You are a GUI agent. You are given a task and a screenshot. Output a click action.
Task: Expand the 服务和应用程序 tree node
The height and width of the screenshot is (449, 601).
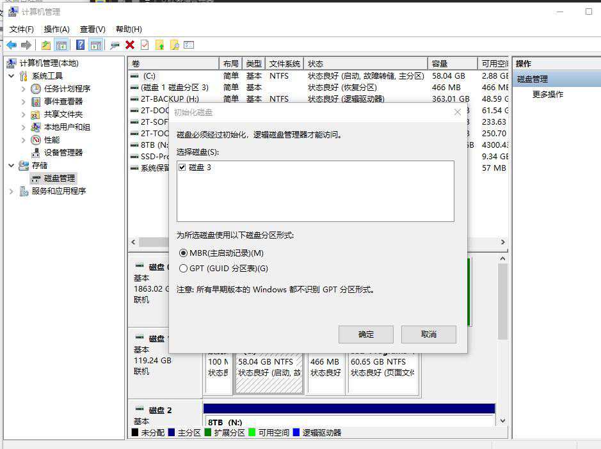(12, 191)
